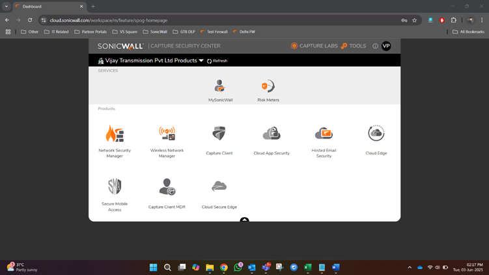
Task: Open the browser extensions menu
Action: coord(453,20)
